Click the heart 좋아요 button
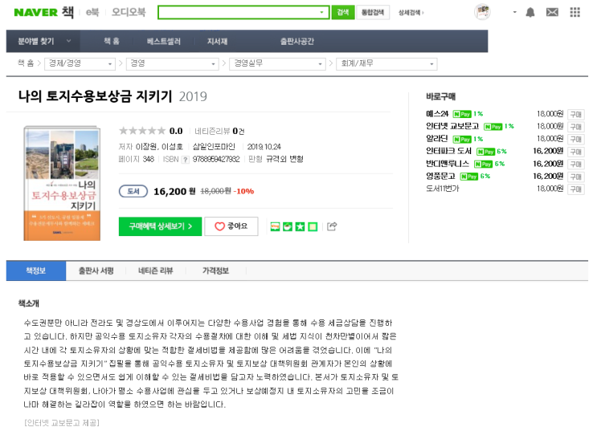 pos(231,226)
